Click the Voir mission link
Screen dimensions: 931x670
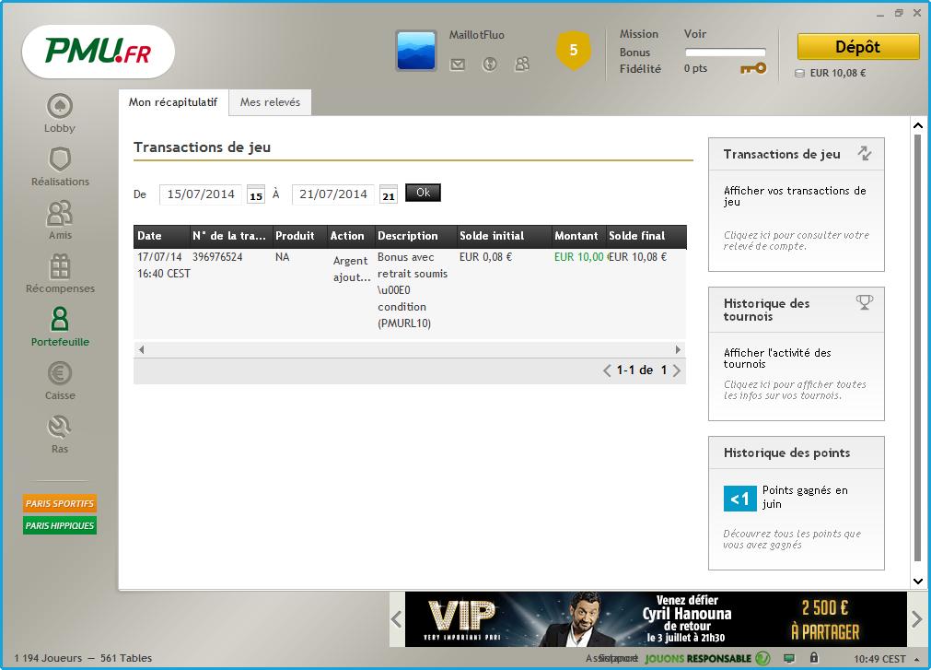[x=694, y=34]
